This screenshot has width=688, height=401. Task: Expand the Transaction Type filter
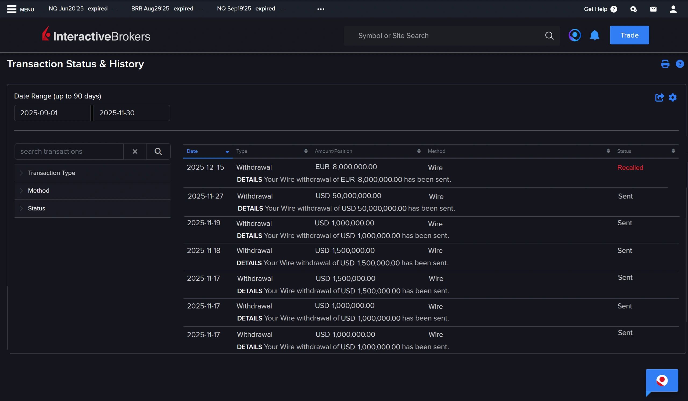click(52, 173)
